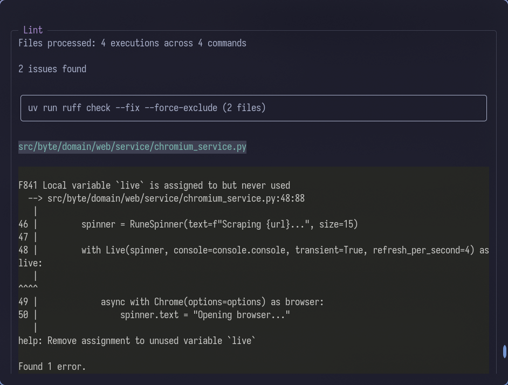Click line 46 containing the RuneSpinner code

189,224
